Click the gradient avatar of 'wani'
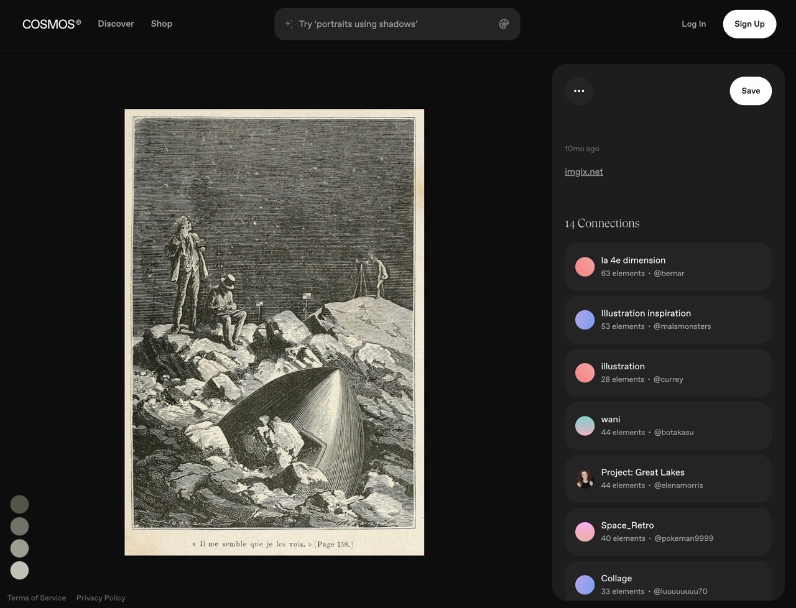The width and height of the screenshot is (796, 608). point(585,426)
